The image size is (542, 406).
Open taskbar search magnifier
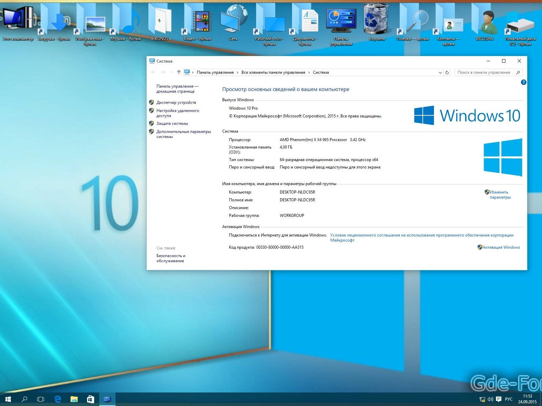click(24, 399)
